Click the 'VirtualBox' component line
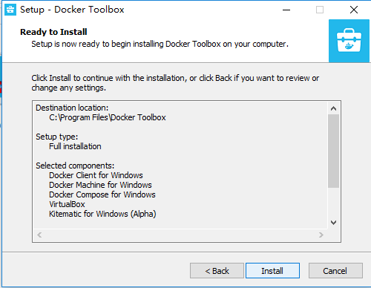The height and width of the screenshot is (288, 371). pyautogui.click(x=67, y=204)
